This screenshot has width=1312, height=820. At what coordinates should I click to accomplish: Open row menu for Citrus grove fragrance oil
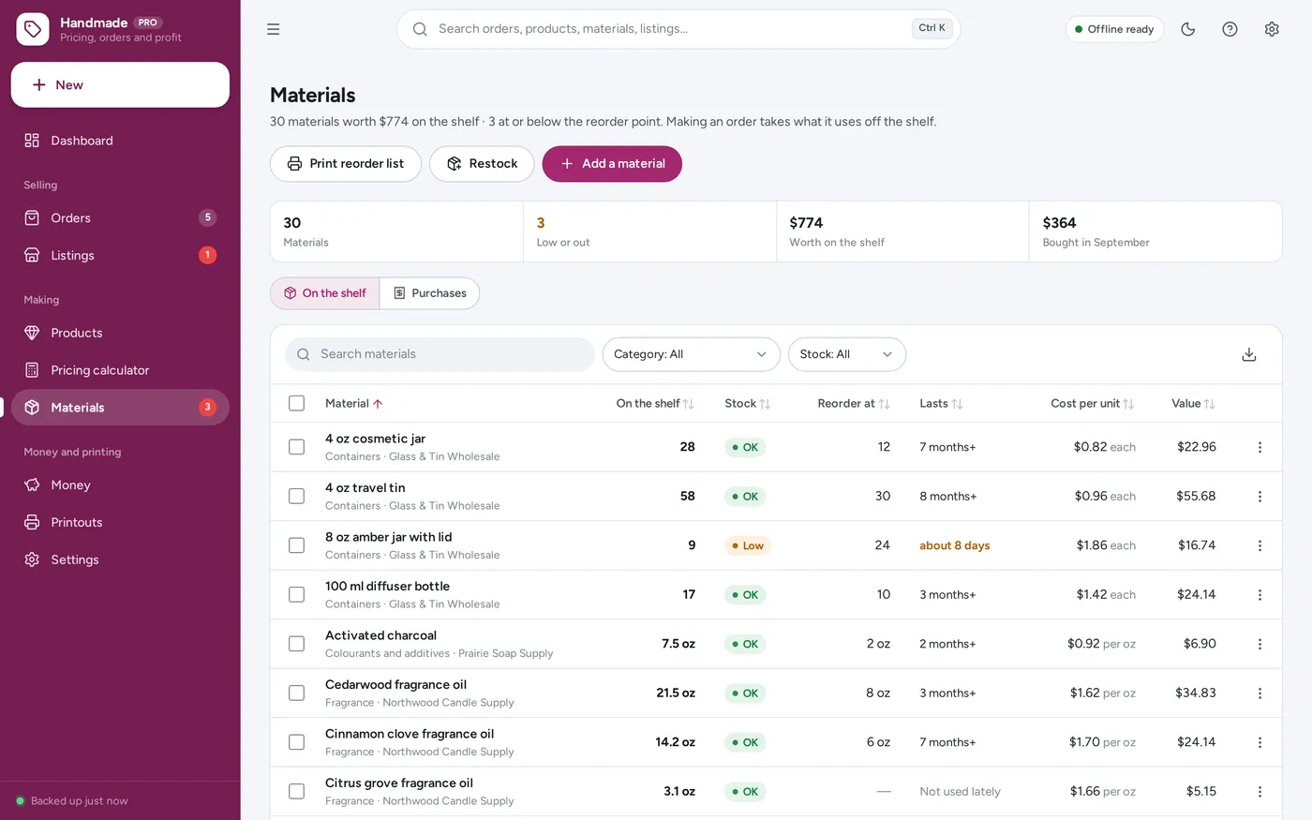pyautogui.click(x=1260, y=792)
